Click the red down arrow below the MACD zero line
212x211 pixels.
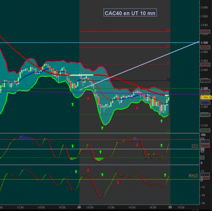click(118, 182)
